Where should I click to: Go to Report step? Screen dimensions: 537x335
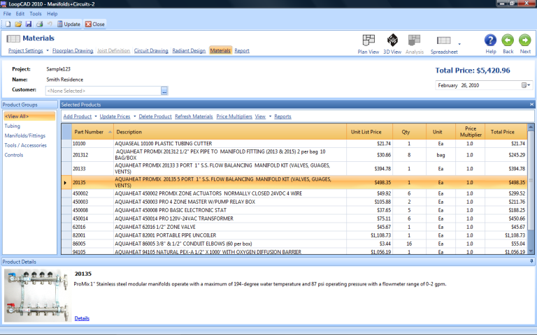click(242, 50)
